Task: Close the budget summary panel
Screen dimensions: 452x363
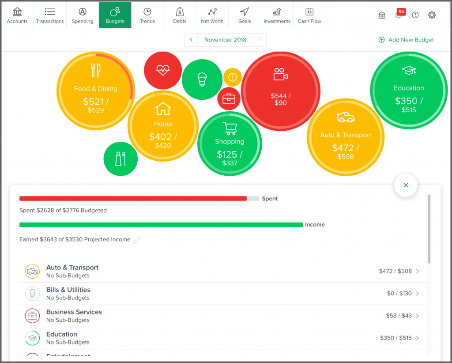Action: pos(406,185)
